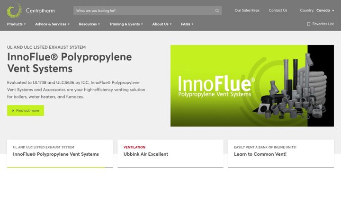
Task: Click the 'Evaluated to UL1738 and ULCS636' paragraph
Action: [x=76, y=89]
